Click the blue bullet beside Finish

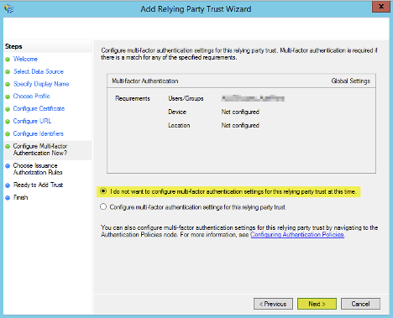pyautogui.click(x=8, y=198)
